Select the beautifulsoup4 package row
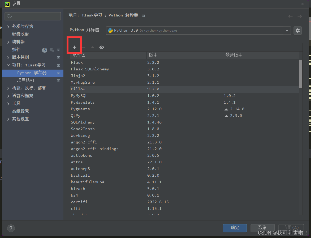311x238 pixels. [x=185, y=182]
